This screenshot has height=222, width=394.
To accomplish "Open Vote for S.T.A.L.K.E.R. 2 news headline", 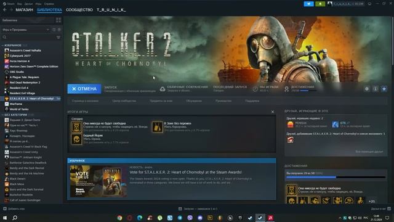I will (x=185, y=172).
